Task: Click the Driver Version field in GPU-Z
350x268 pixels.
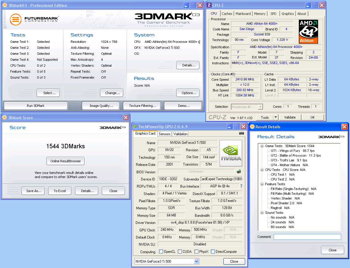Action: tap(200, 222)
